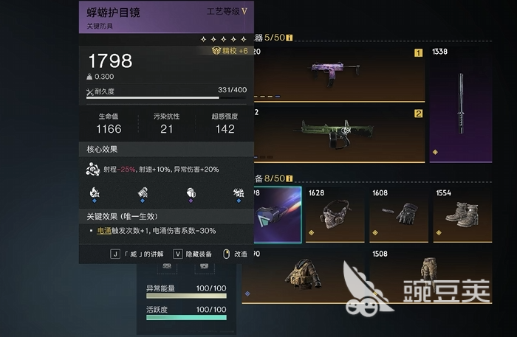Click the core effect spiral icon
517x337 pixels.
tap(92, 170)
